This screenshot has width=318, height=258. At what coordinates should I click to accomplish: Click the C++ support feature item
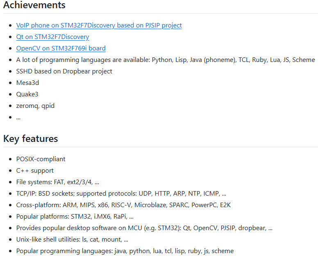click(x=35, y=171)
